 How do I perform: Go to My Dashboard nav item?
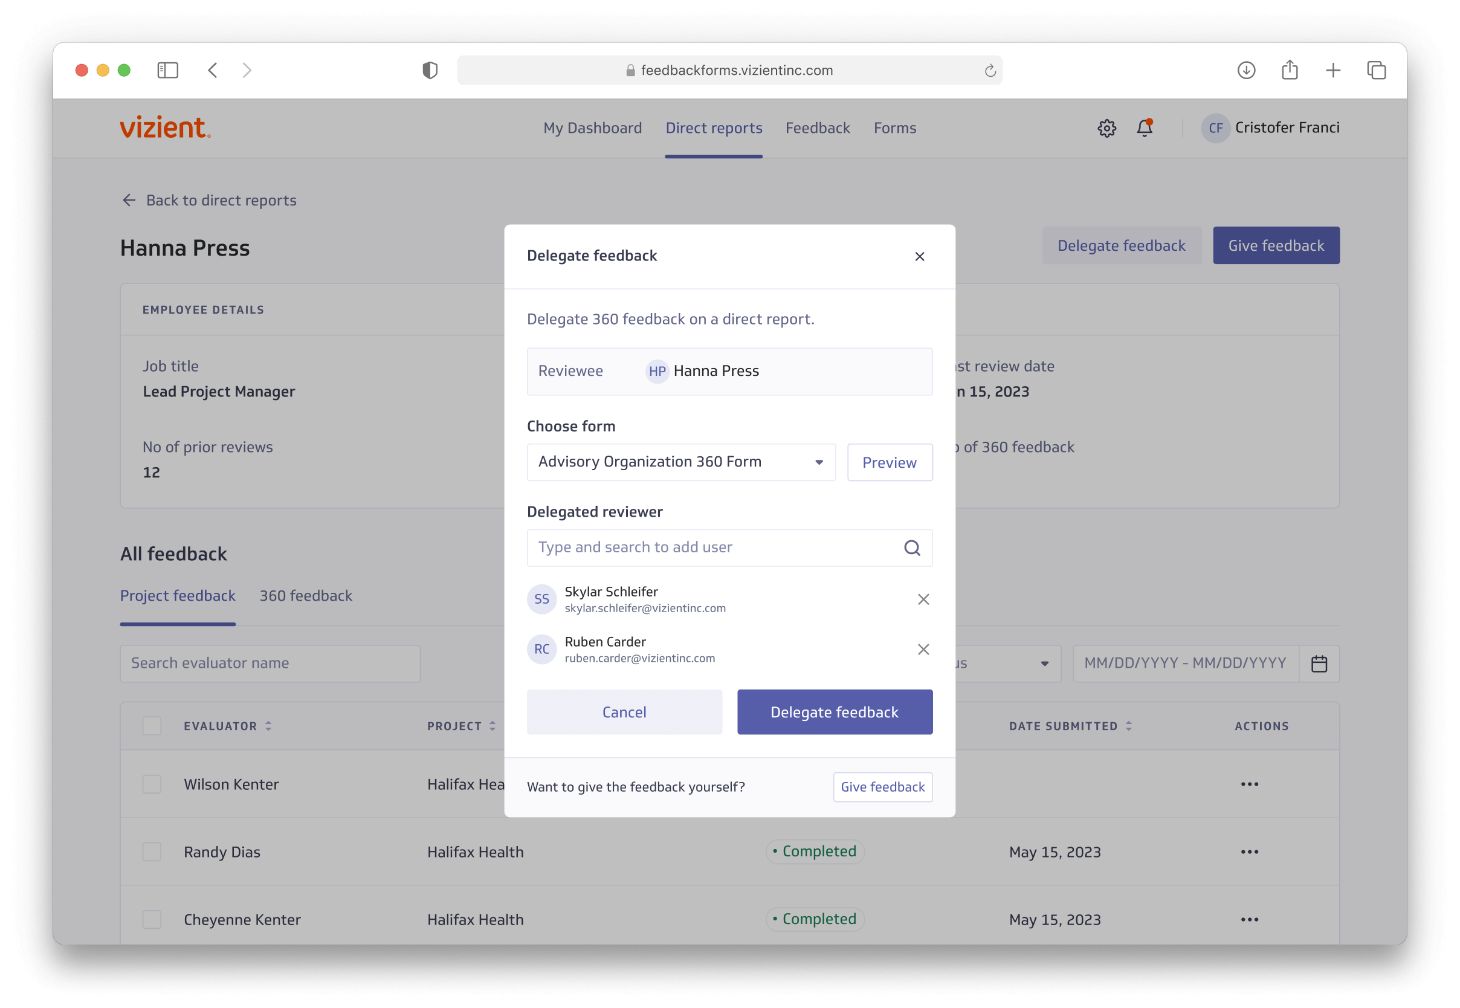[x=592, y=128]
